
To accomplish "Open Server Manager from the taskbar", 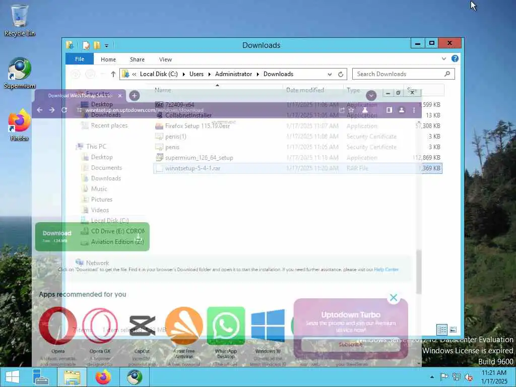I will pyautogui.click(x=41, y=377).
